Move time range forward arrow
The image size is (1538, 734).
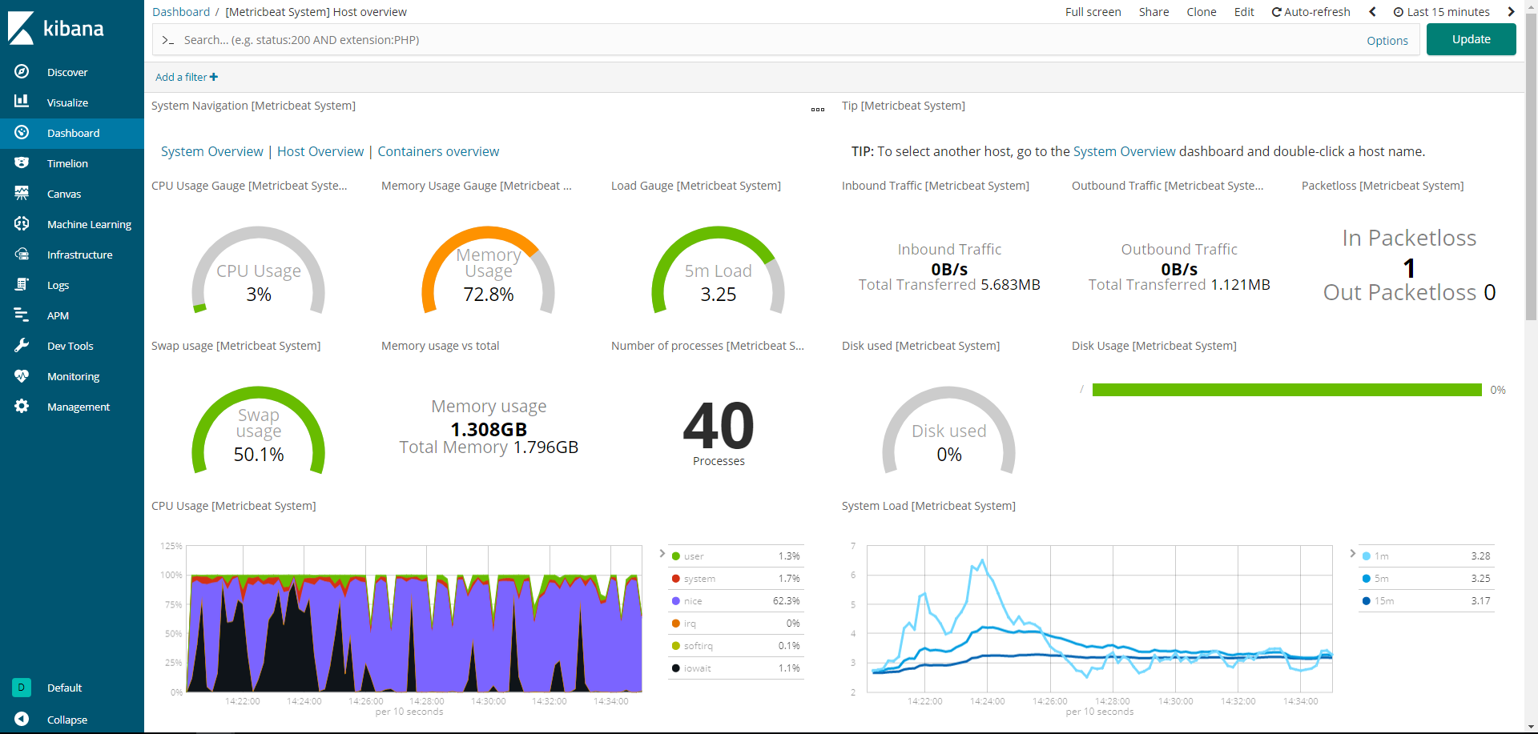point(1511,12)
